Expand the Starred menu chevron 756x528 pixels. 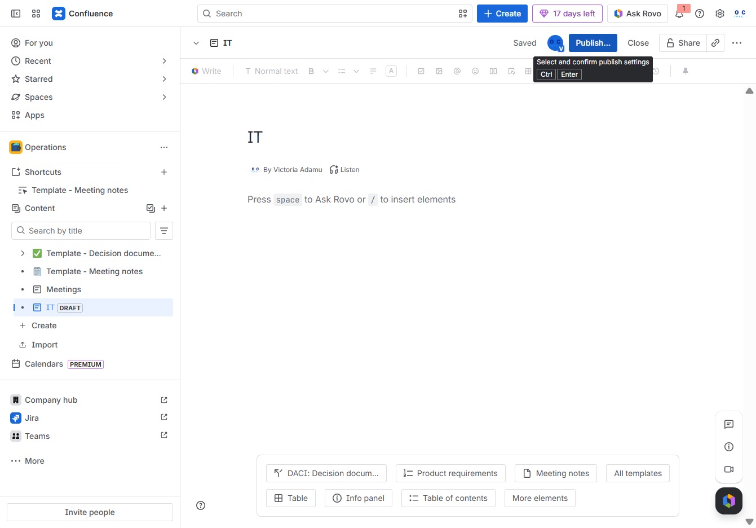point(164,79)
